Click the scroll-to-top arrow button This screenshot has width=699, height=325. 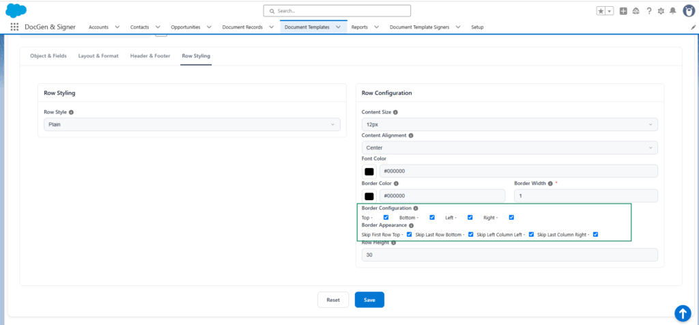coord(683,313)
